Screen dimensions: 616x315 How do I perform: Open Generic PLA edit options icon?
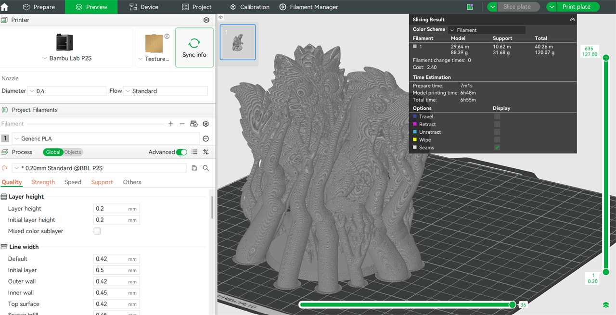click(206, 139)
